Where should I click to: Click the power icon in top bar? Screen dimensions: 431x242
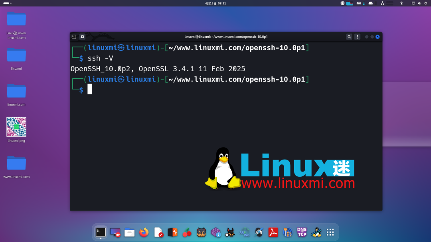coord(426,3)
